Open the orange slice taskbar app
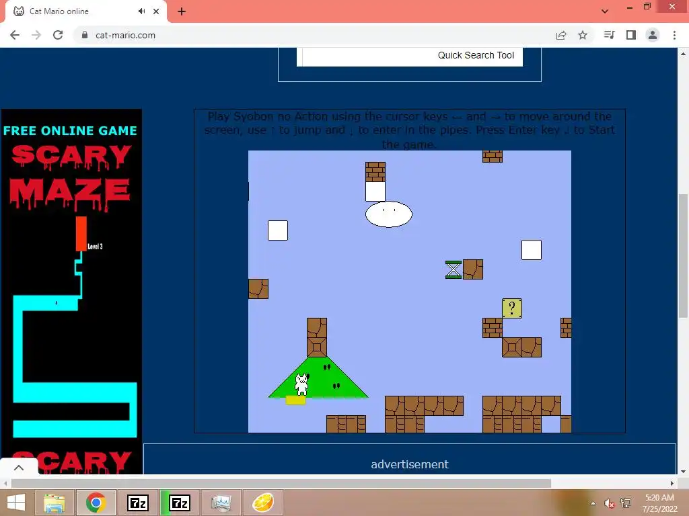 [x=263, y=503]
